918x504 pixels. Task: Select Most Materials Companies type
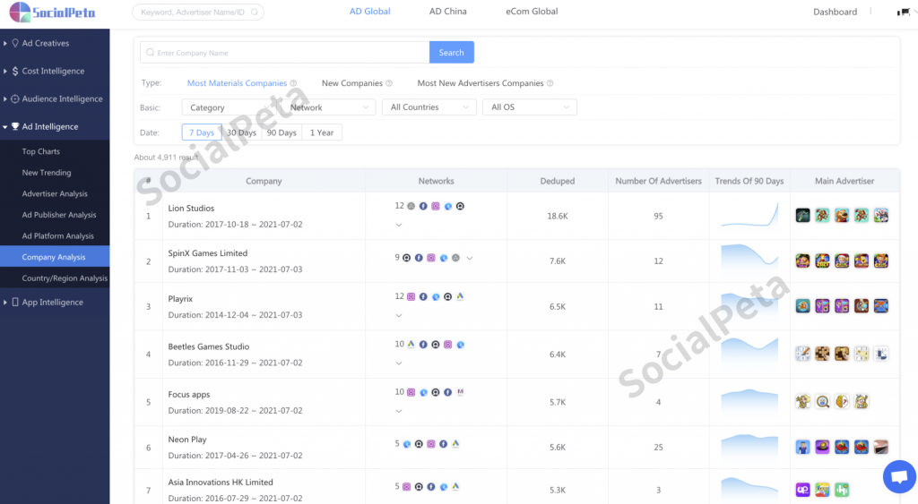click(237, 83)
